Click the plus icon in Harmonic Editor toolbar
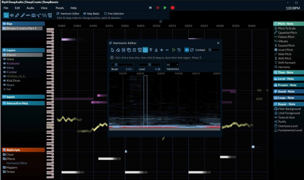This screenshot has width=304, height=180. coord(162,50)
